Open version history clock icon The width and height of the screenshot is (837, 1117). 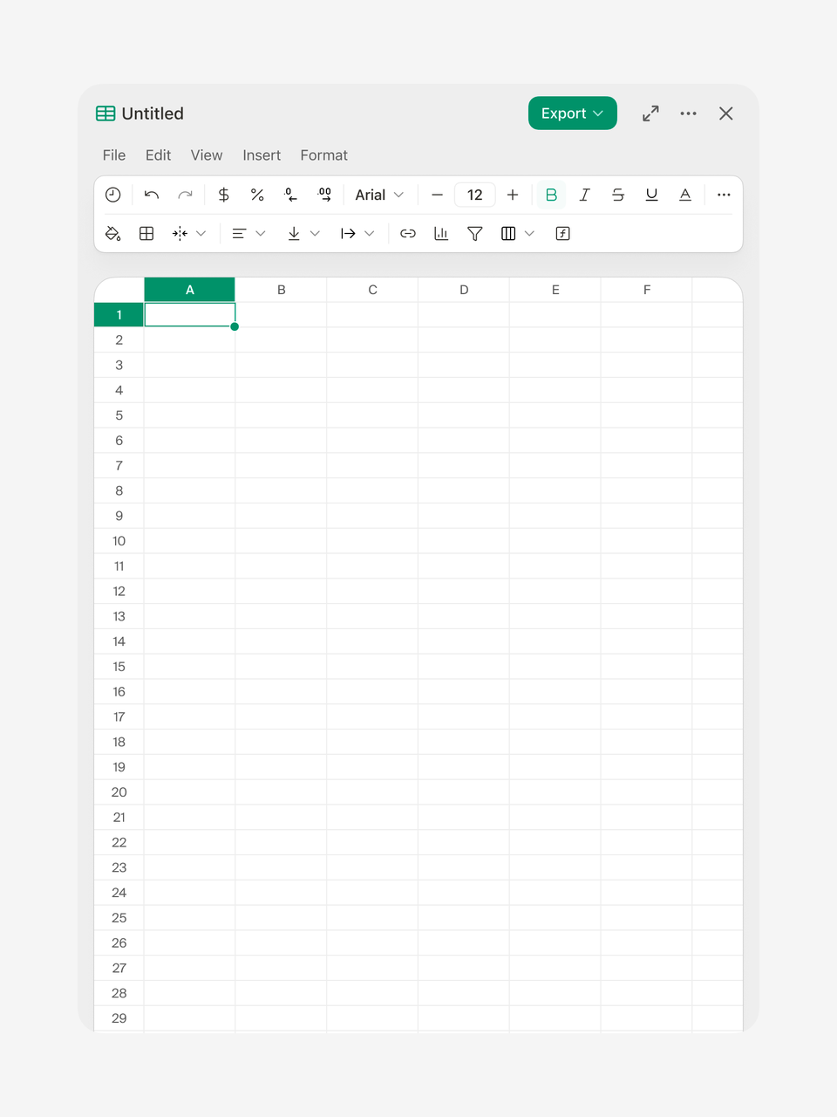pyautogui.click(x=113, y=195)
